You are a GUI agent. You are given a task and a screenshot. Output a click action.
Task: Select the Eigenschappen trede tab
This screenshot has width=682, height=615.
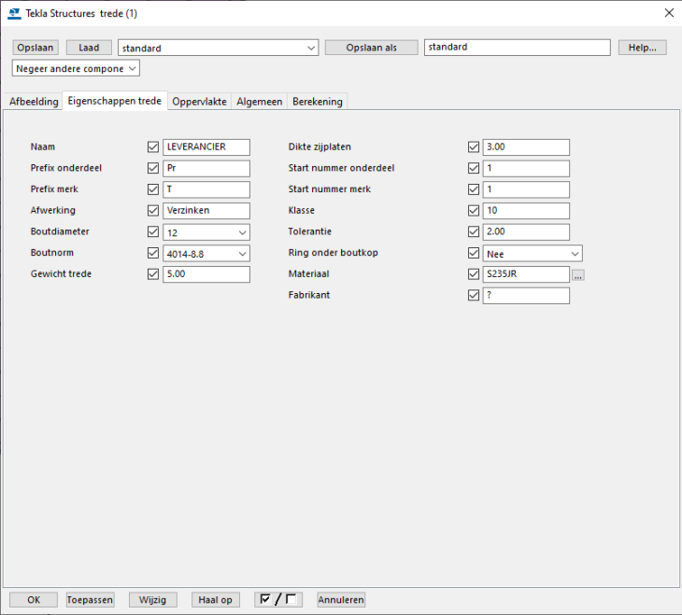coord(115,101)
